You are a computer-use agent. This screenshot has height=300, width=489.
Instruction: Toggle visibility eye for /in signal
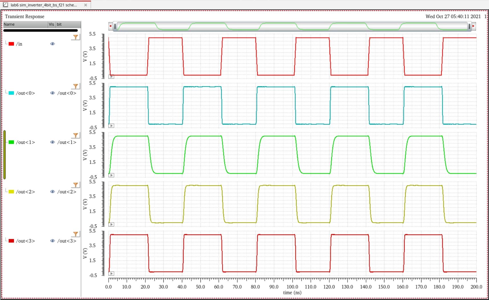52,44
